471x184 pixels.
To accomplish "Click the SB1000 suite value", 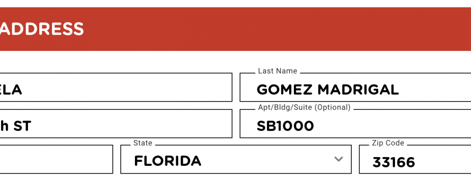I will pos(285,126).
